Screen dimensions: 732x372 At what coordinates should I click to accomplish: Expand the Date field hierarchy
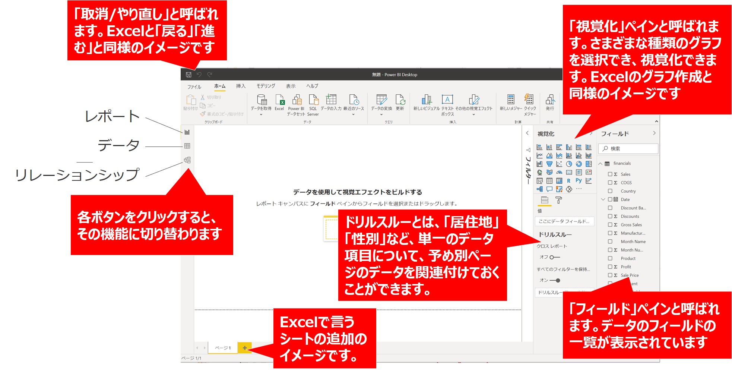click(x=603, y=199)
